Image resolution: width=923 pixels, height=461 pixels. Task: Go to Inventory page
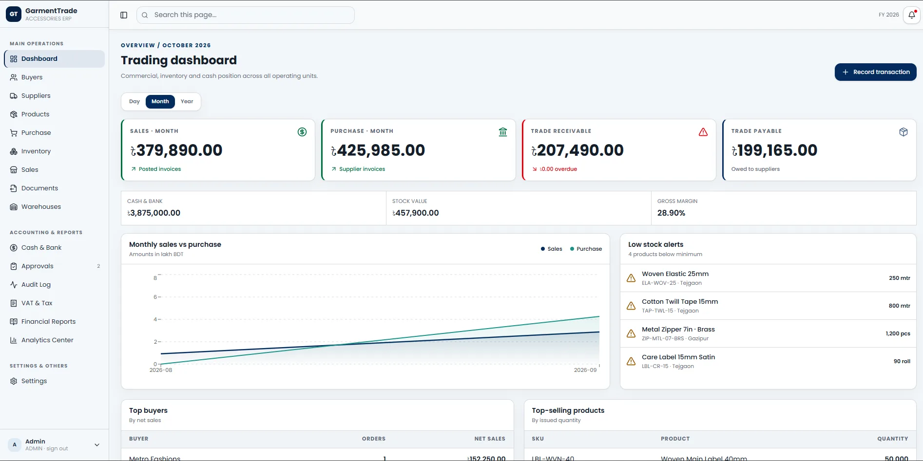click(55, 151)
